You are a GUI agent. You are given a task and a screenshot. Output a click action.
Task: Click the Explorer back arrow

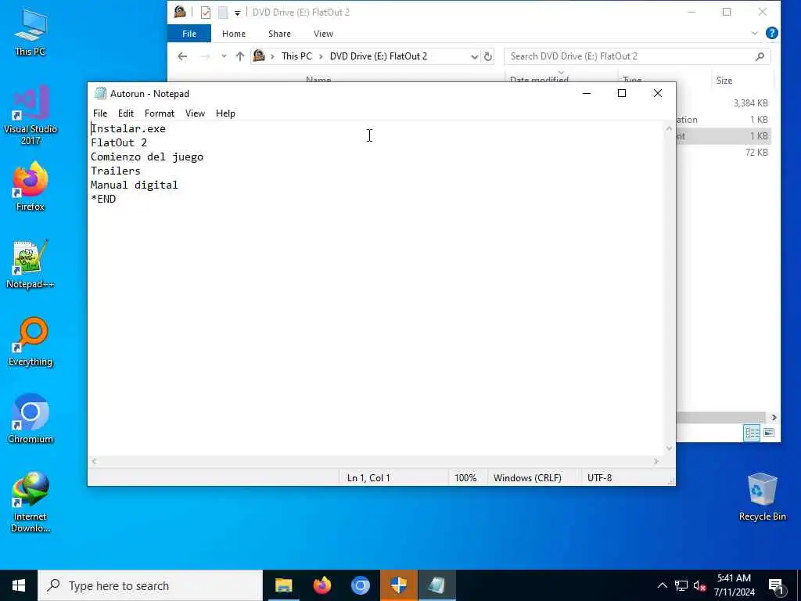point(182,56)
